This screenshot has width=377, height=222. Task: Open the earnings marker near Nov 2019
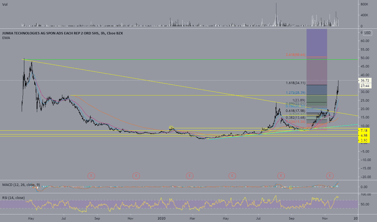tap(136, 176)
